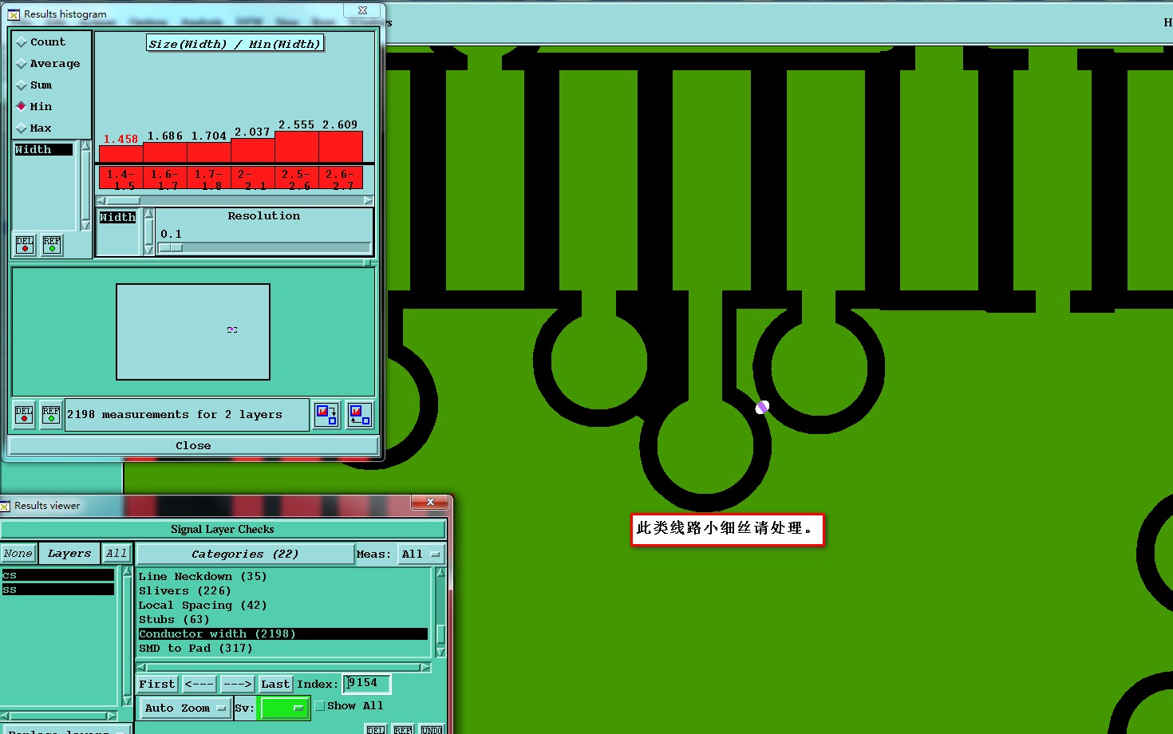The height and width of the screenshot is (734, 1173).
Task: Select Line Neckdown (35) category
Action: pos(283,576)
